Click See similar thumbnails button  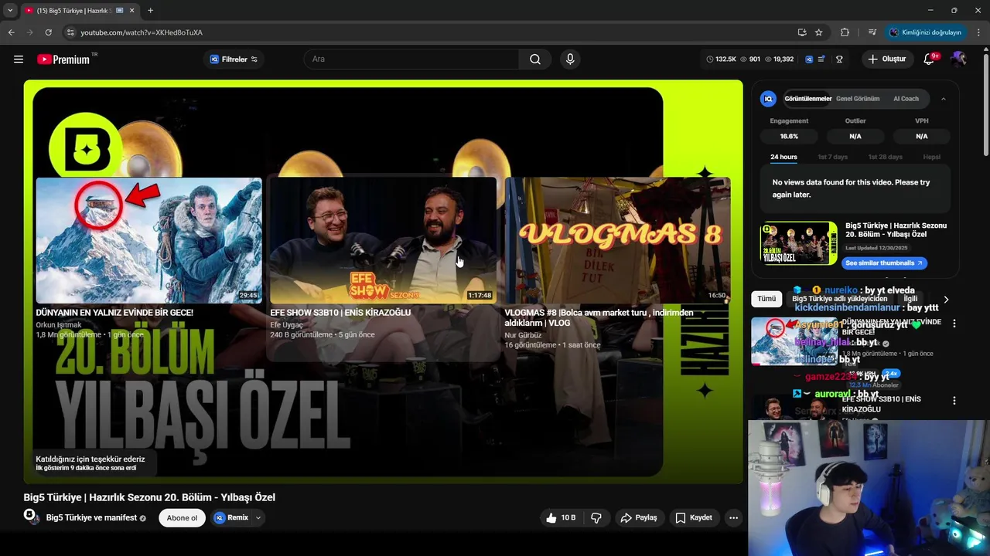coord(884,263)
